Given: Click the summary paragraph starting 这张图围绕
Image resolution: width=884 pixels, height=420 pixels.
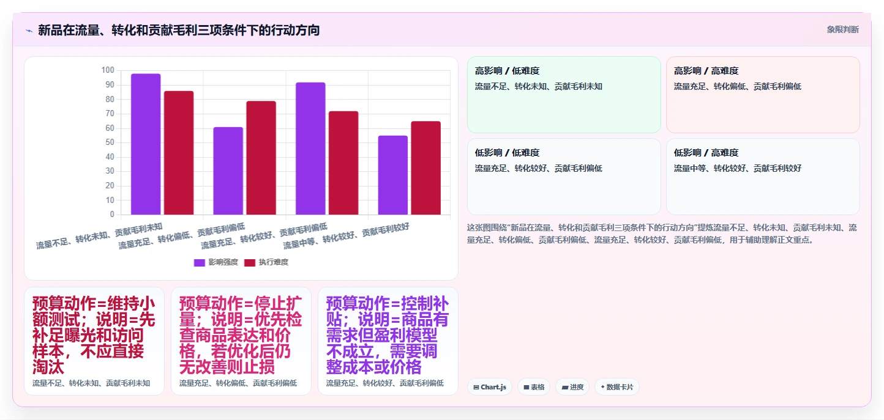Looking at the screenshot, I should pos(662,234).
